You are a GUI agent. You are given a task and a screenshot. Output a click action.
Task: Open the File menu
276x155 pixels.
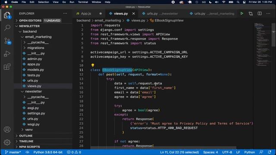pos(24,2)
